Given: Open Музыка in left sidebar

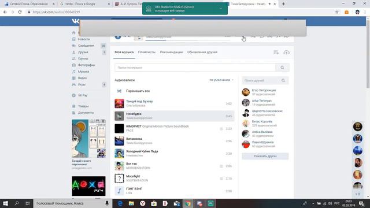Looking at the screenshot, I should pos(83,72).
